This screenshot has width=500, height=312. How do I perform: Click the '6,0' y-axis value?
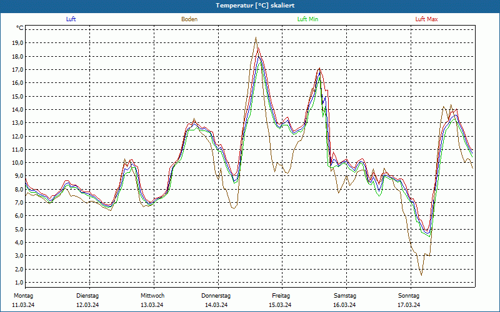click(19, 216)
